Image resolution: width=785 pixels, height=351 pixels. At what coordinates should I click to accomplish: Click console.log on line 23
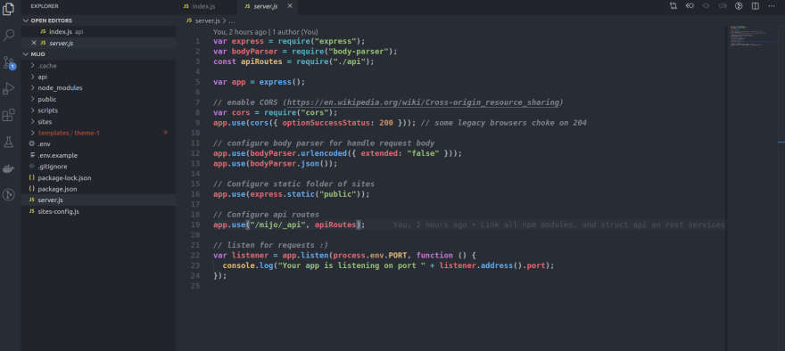(x=248, y=266)
